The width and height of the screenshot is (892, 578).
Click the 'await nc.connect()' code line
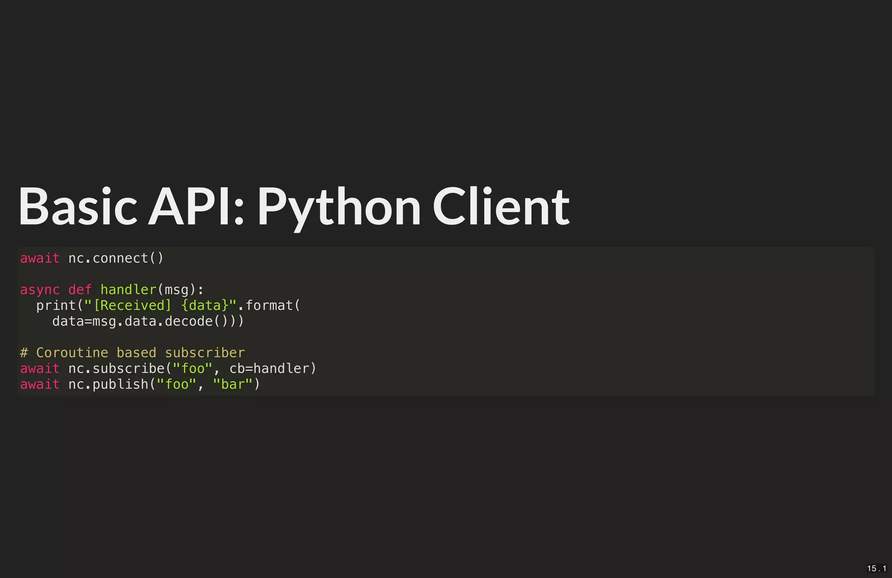(x=92, y=258)
